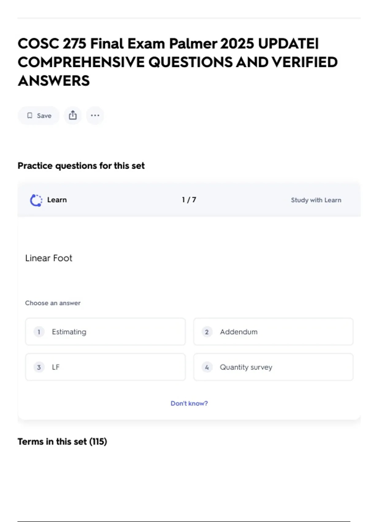Click the "Practice questions for this set" heading
This screenshot has width=368, height=522.
click(x=81, y=166)
